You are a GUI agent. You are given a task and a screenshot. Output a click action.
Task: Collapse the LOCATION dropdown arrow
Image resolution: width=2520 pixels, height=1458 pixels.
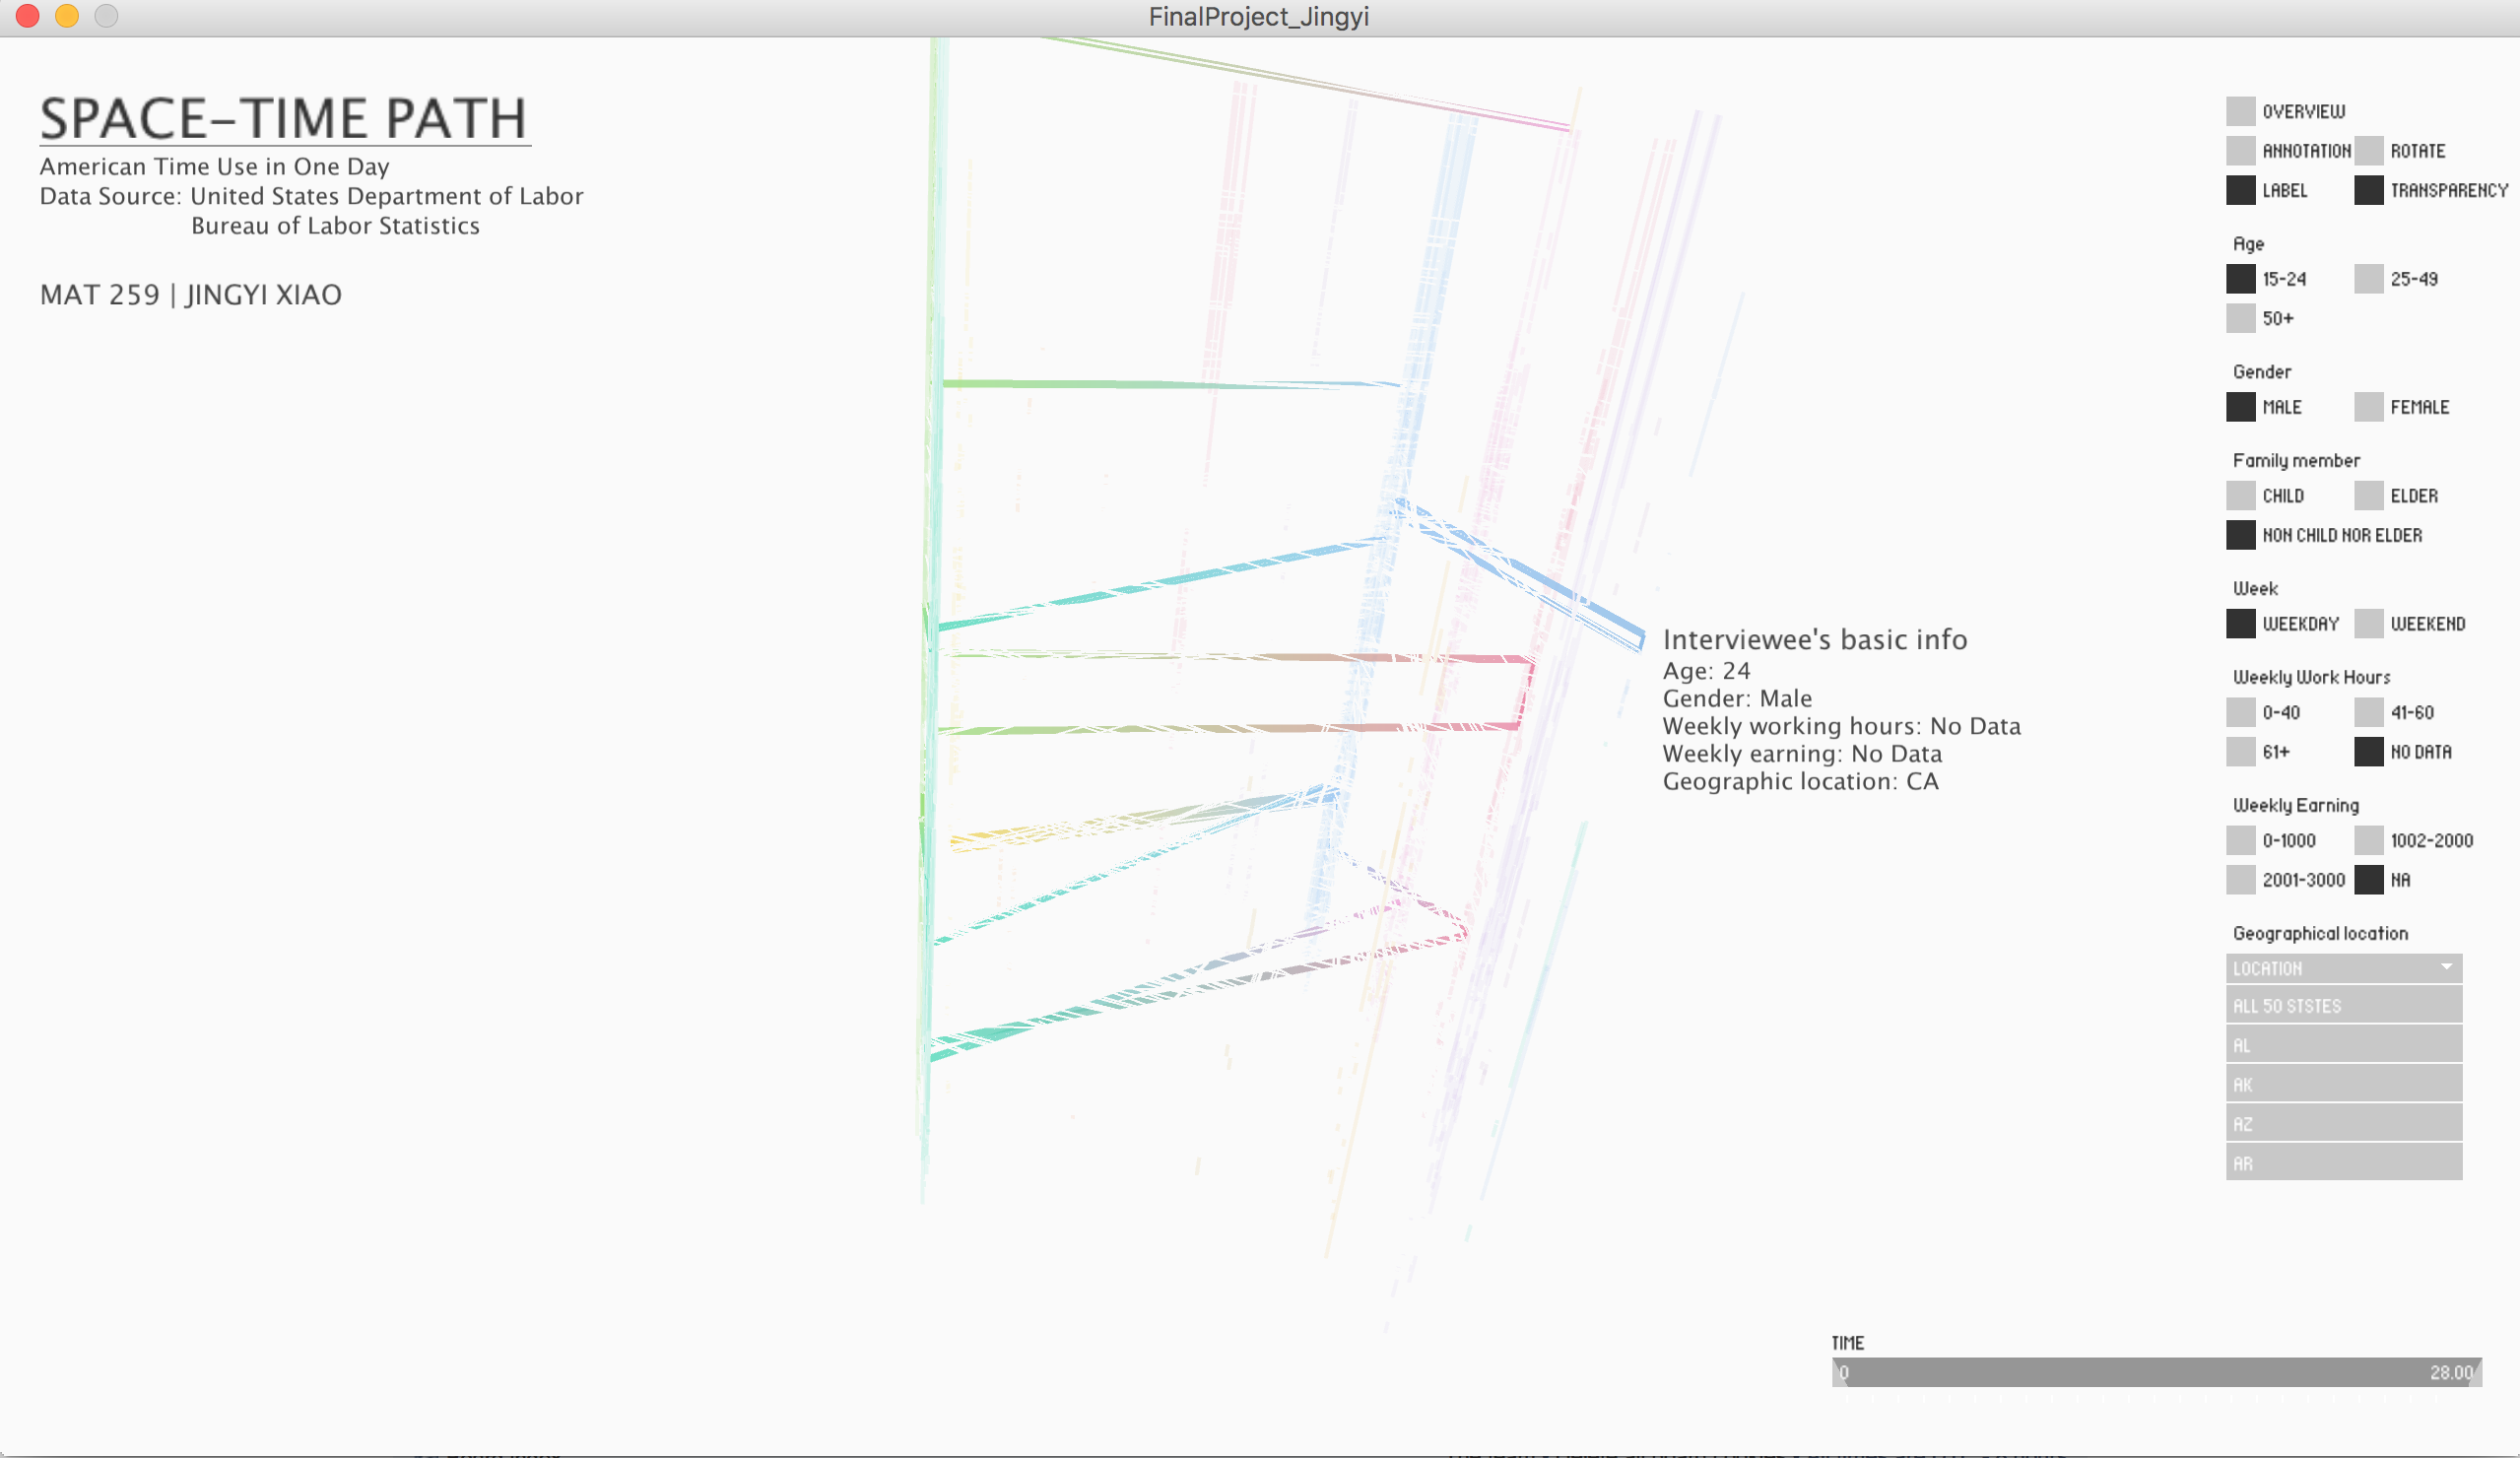(x=2446, y=967)
